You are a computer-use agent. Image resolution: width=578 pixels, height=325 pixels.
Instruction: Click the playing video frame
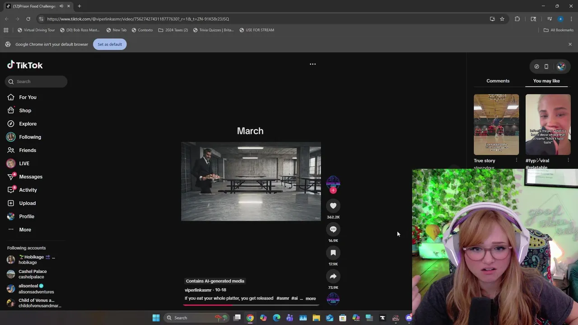pyautogui.click(x=251, y=181)
